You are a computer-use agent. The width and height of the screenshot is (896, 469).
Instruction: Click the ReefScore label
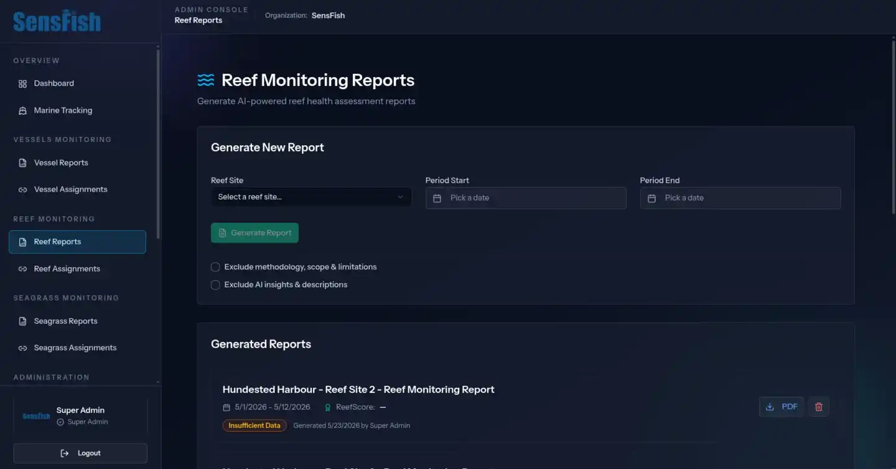[x=355, y=407]
